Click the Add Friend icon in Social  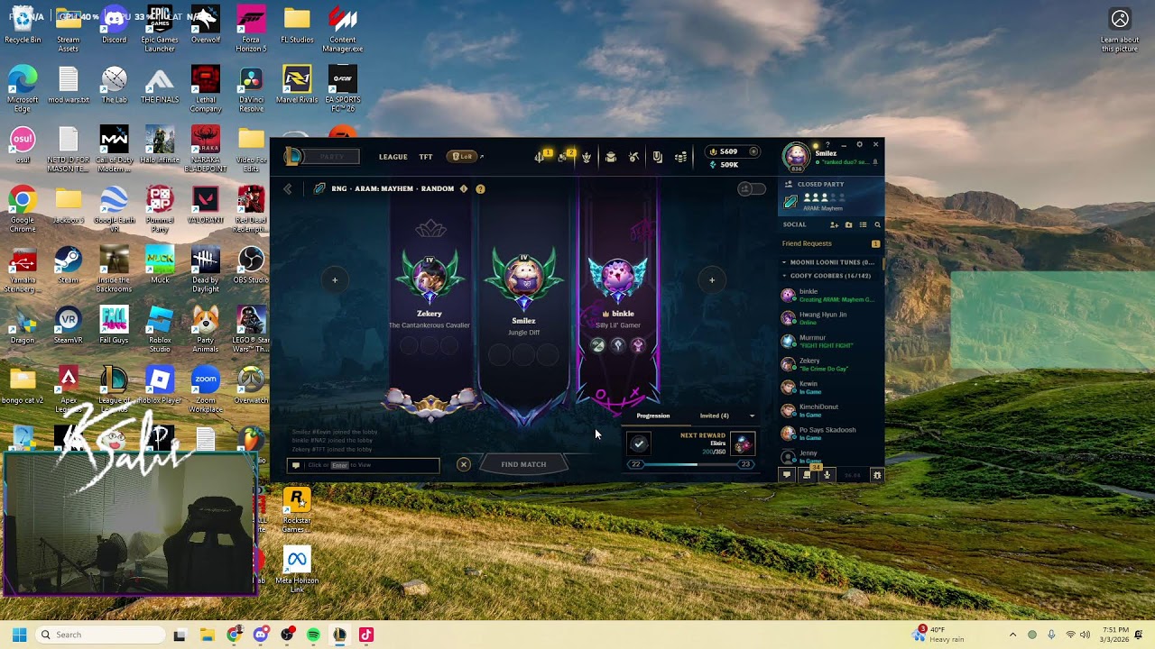pyautogui.click(x=834, y=224)
